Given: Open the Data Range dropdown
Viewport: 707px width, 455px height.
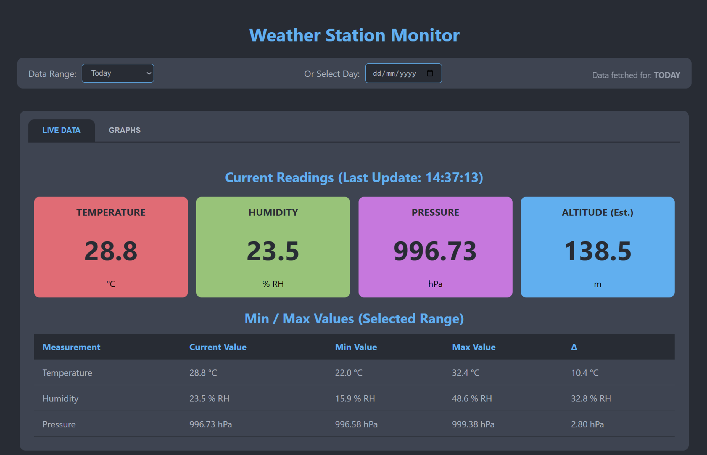Looking at the screenshot, I should [x=117, y=73].
